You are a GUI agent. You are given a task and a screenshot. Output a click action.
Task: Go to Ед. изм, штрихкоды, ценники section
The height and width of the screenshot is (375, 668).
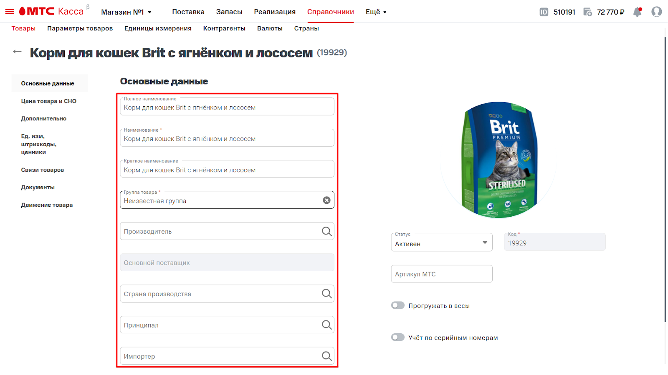pyautogui.click(x=39, y=144)
